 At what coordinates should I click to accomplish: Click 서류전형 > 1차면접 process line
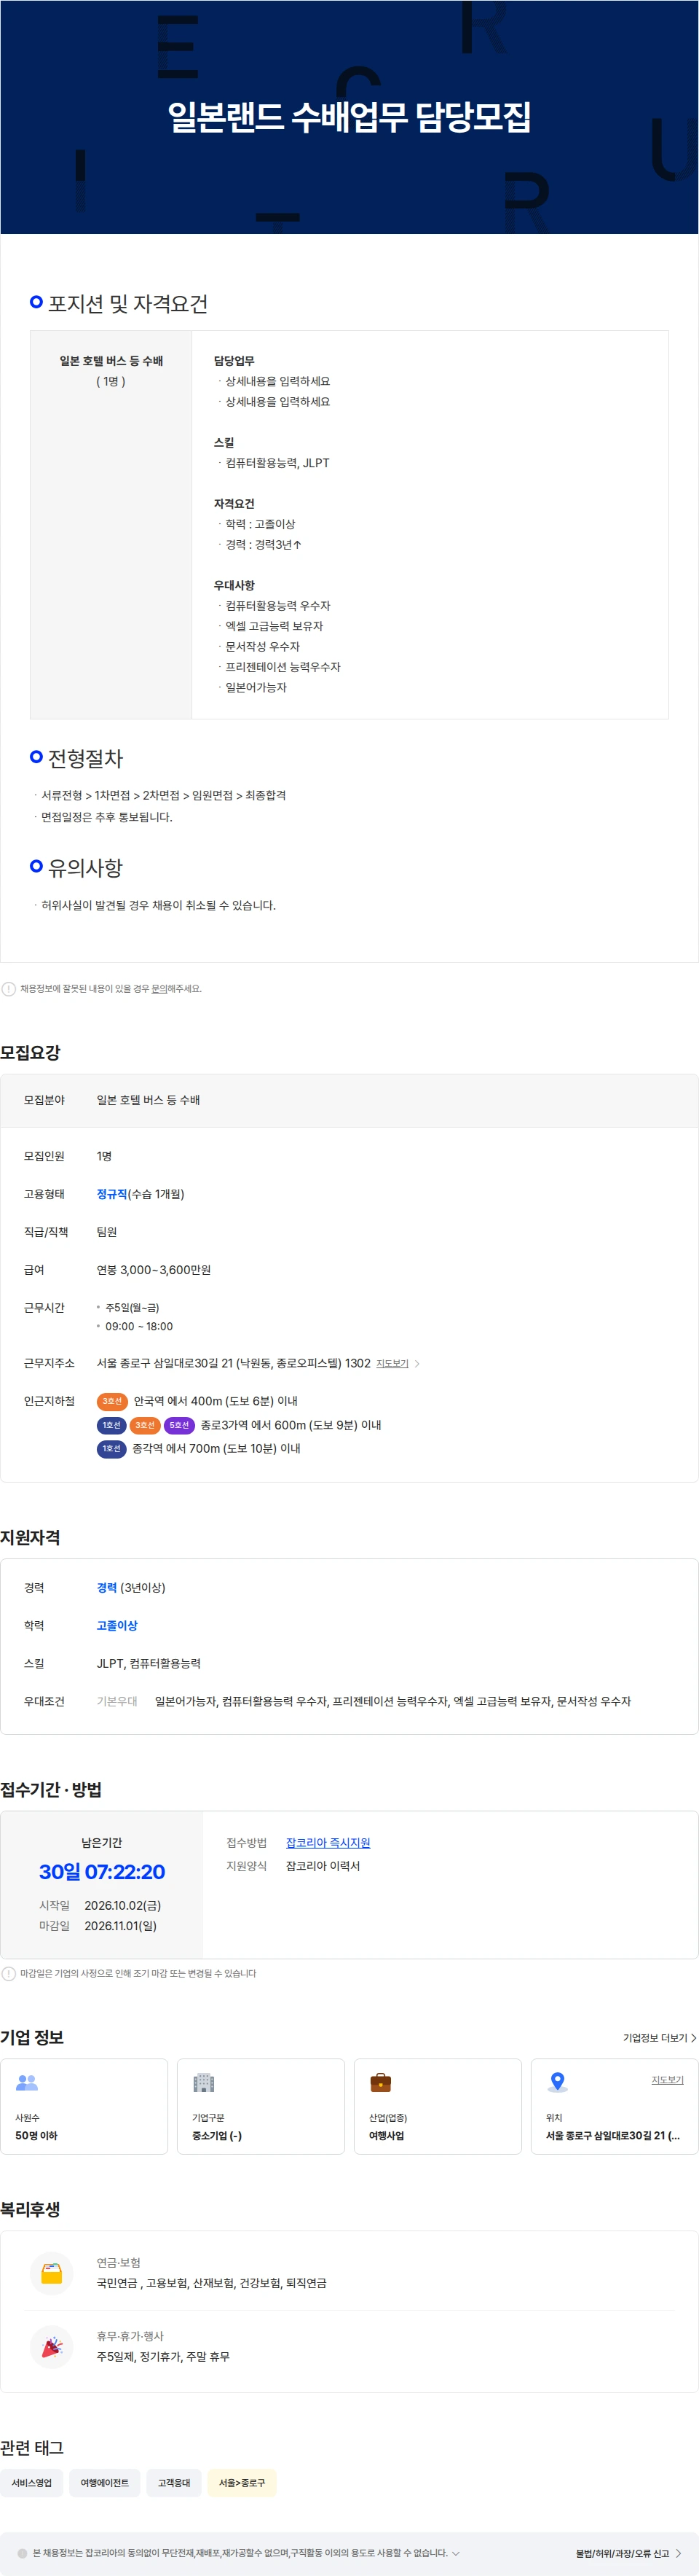(164, 796)
